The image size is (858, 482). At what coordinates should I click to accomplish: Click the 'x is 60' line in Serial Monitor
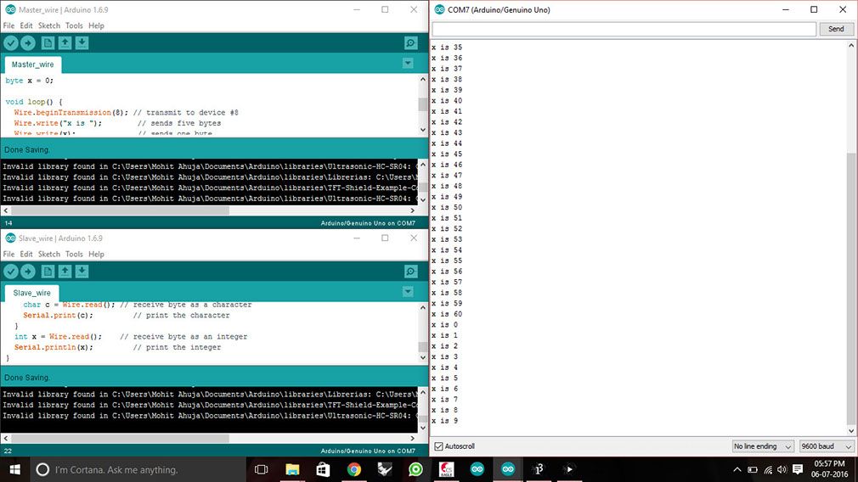point(447,314)
